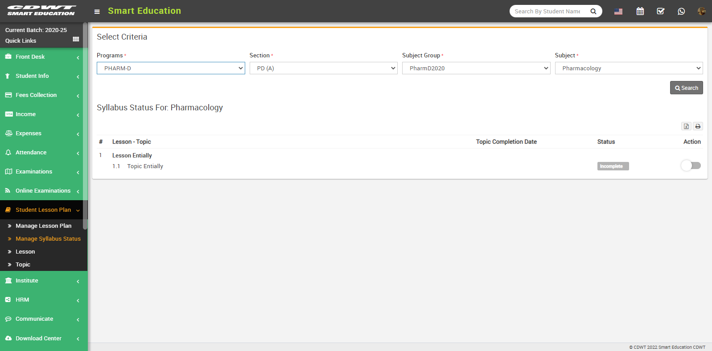Toggle Topic Entially completion status switch
The height and width of the screenshot is (351, 712).
pos(691,165)
